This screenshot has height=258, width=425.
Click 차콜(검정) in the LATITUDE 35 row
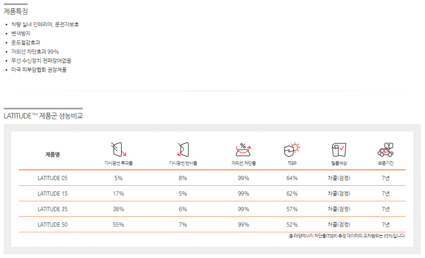tap(339, 209)
